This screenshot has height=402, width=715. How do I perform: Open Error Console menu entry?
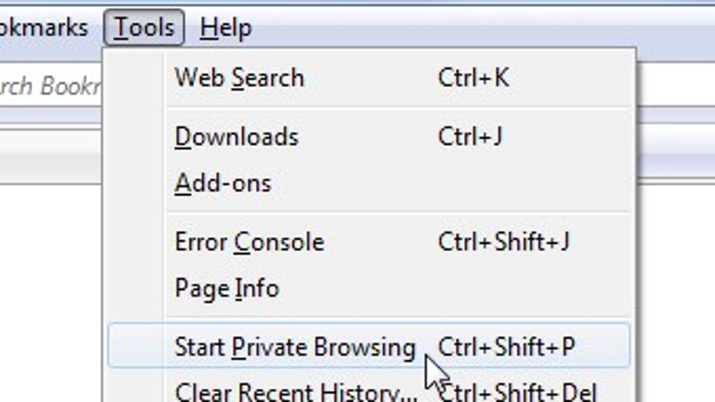click(x=369, y=242)
